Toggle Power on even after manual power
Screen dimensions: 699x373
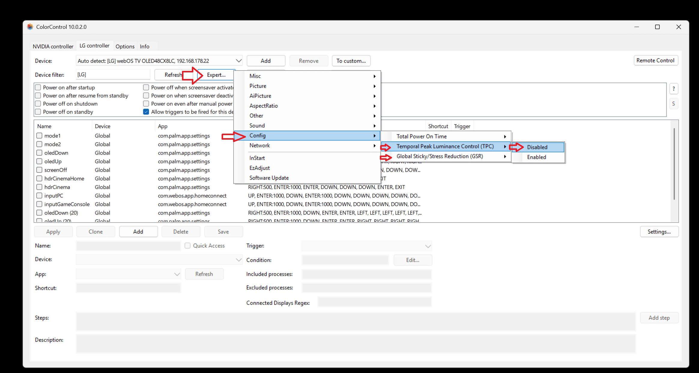pyautogui.click(x=146, y=104)
